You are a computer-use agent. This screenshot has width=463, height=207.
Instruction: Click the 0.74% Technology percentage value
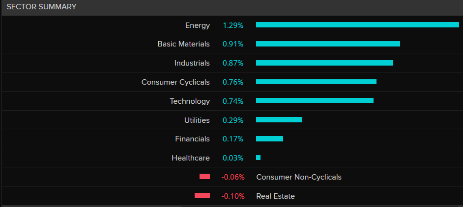233,101
